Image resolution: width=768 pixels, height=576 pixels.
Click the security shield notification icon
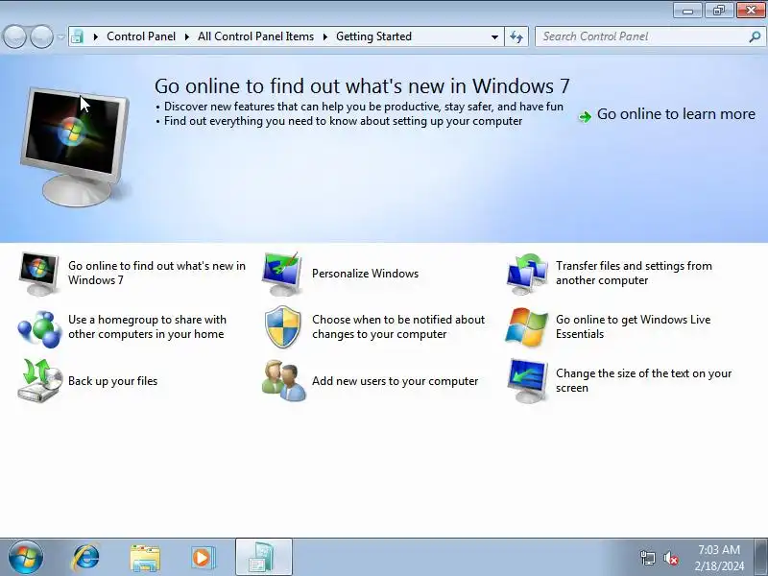click(282, 326)
